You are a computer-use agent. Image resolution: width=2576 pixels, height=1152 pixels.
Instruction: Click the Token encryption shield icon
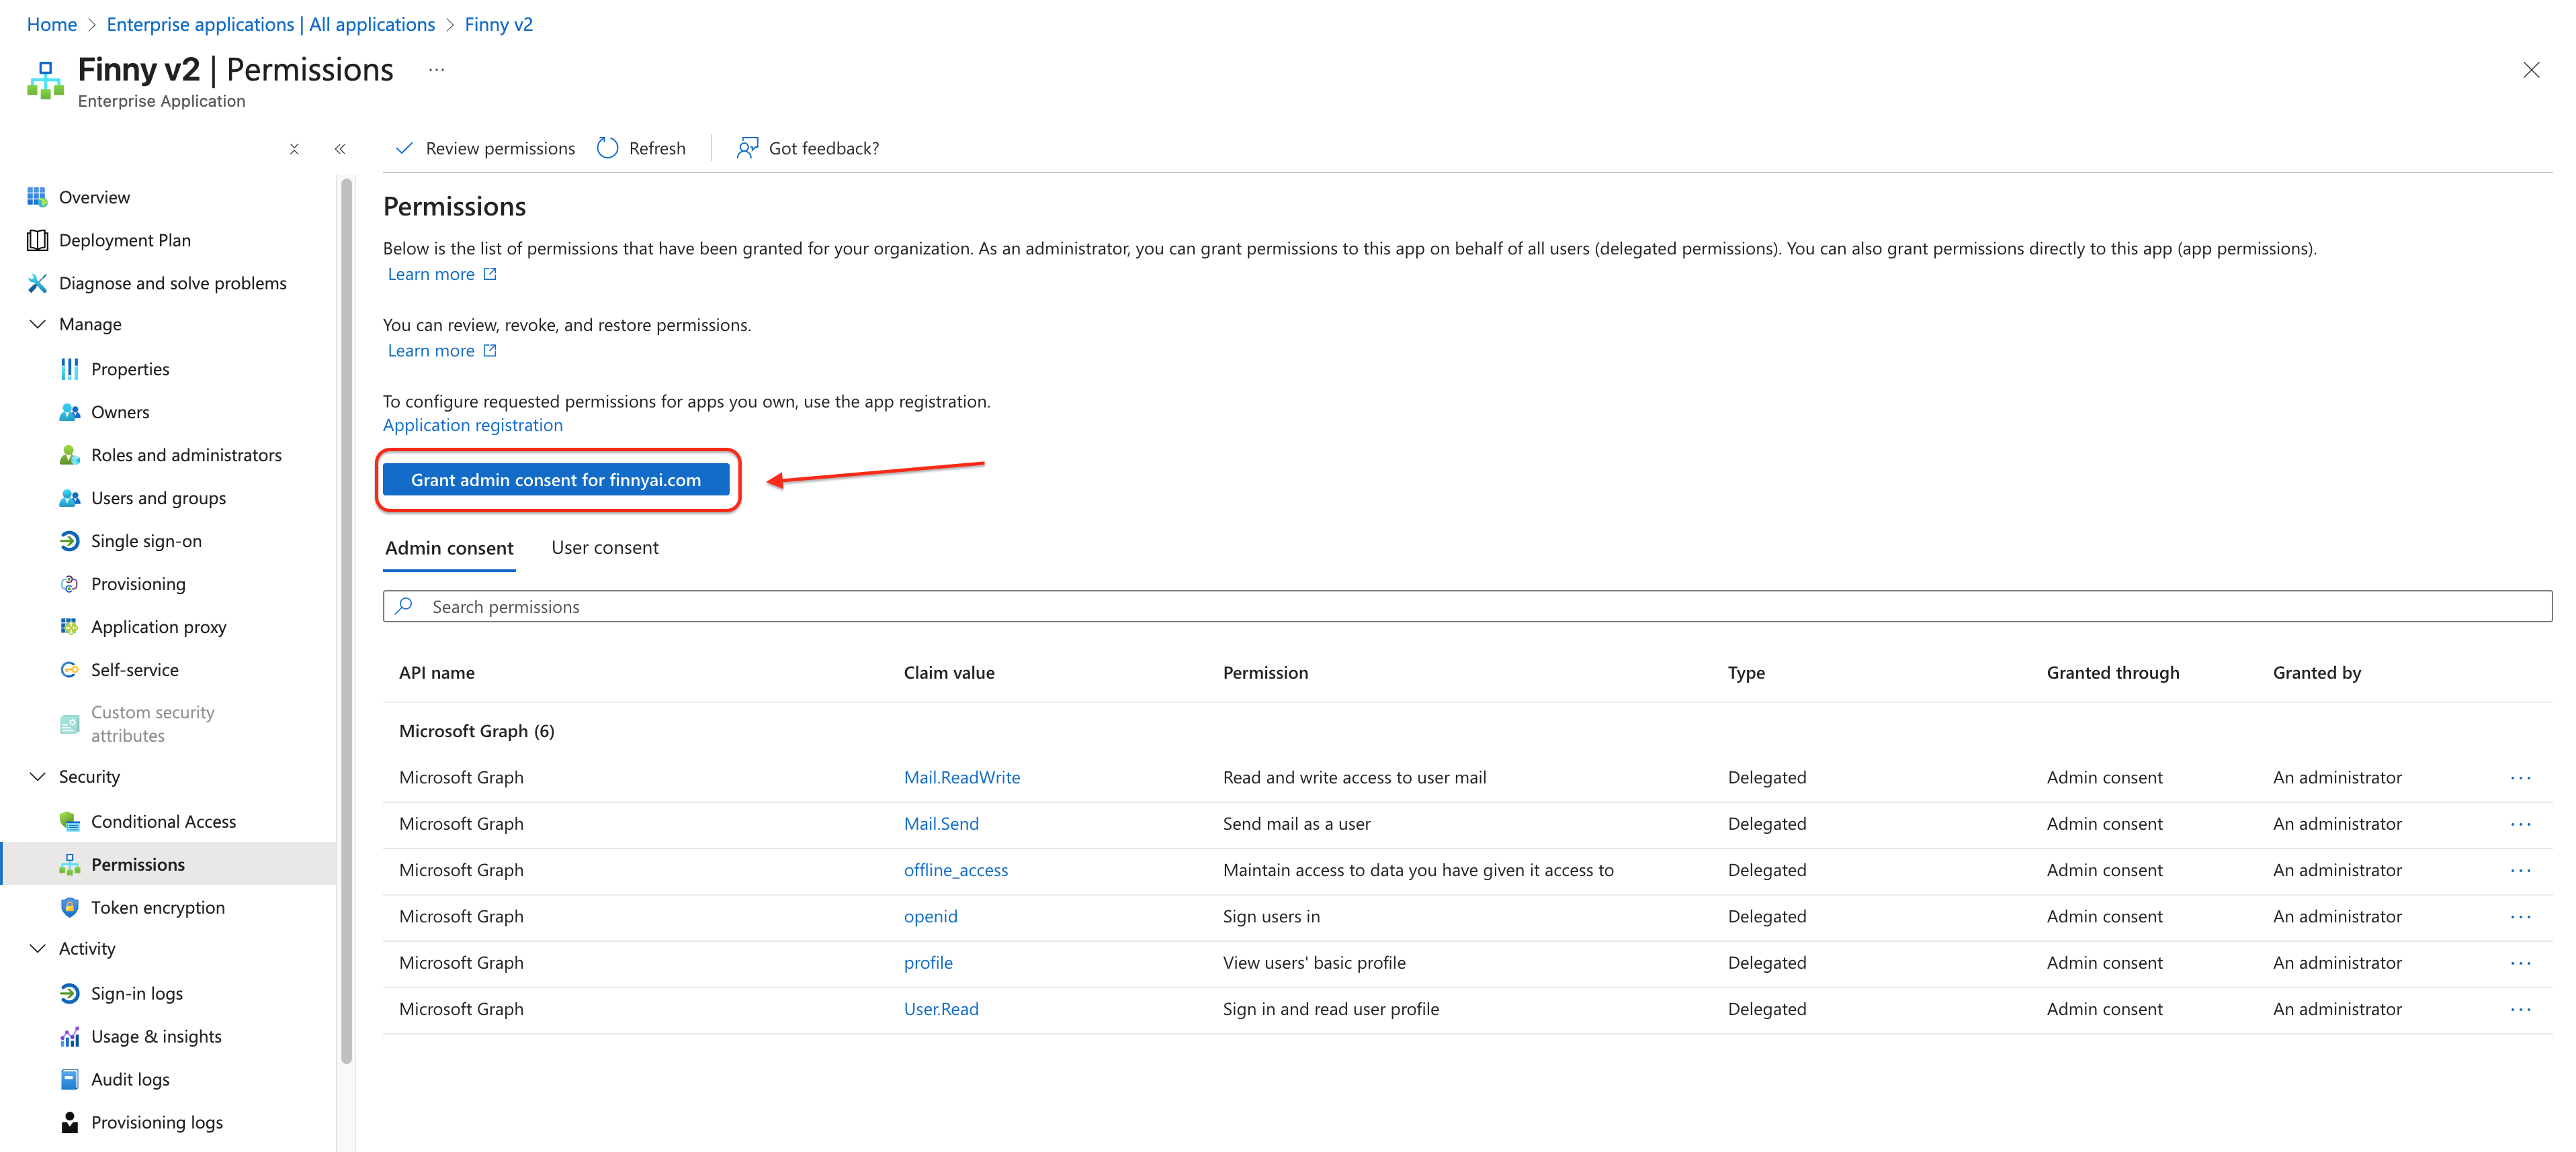(69, 907)
